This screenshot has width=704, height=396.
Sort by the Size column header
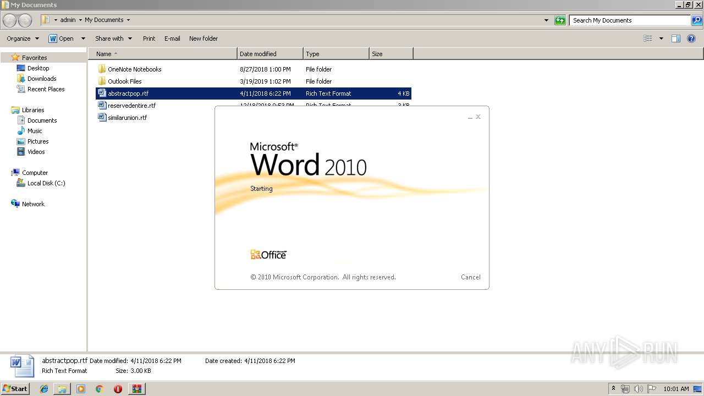point(391,54)
